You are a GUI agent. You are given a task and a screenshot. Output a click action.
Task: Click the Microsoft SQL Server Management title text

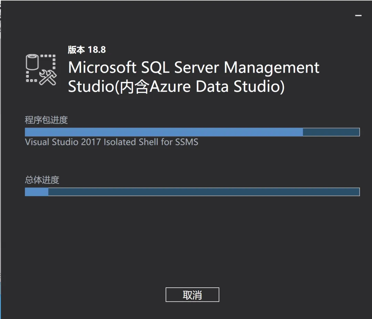click(x=194, y=67)
